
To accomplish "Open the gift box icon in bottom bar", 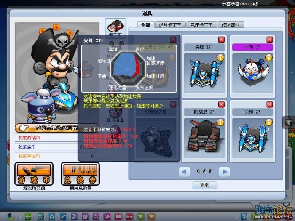I will [x=85, y=217].
